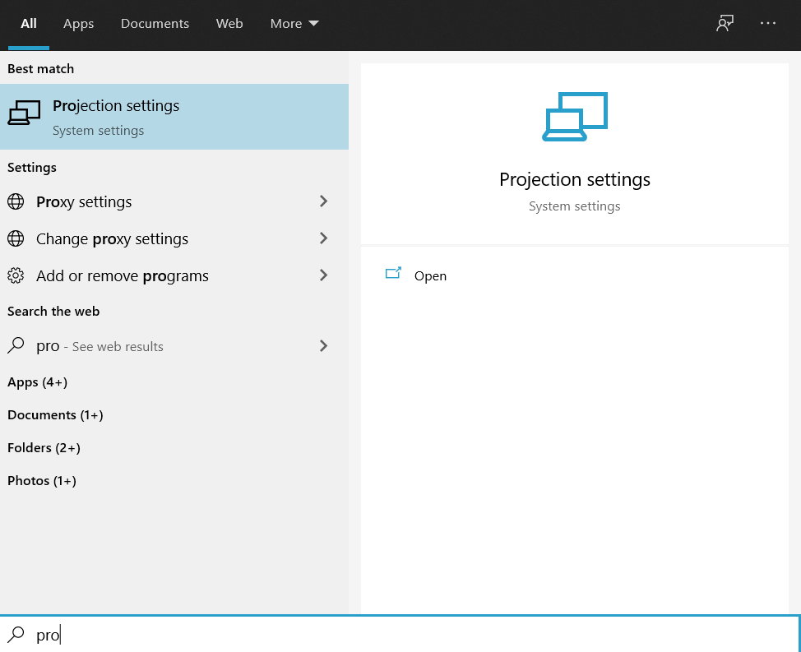Expand the Proxy settings result arrow
Image resolution: width=801 pixels, height=652 pixels.
click(323, 202)
